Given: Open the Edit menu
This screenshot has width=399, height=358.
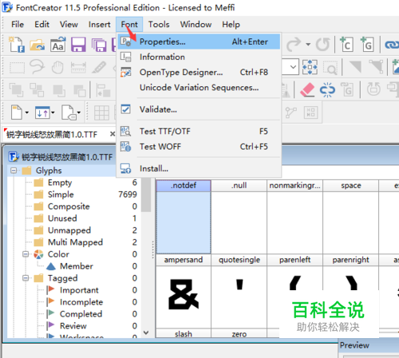Looking at the screenshot, I should (x=41, y=25).
